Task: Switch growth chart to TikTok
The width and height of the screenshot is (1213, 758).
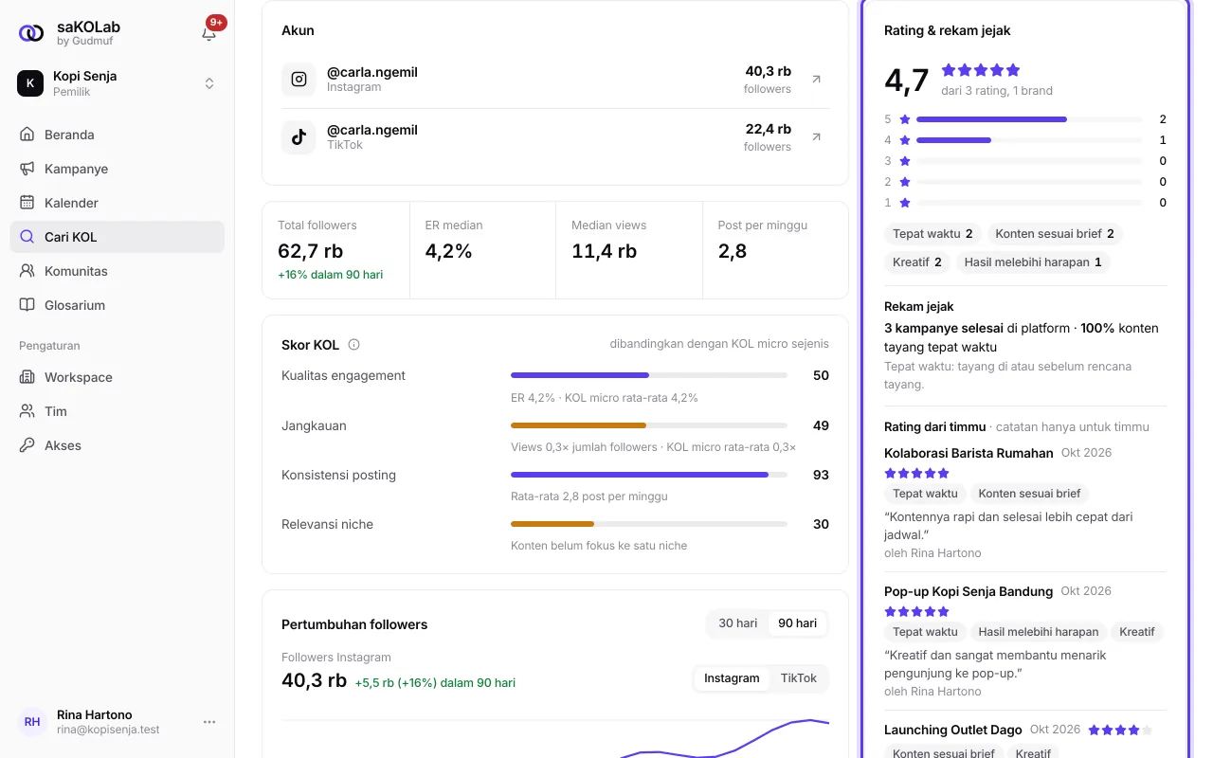Action: [799, 678]
